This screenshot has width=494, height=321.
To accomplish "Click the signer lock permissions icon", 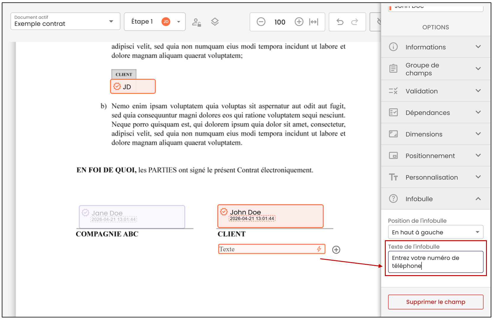I will click(x=196, y=22).
